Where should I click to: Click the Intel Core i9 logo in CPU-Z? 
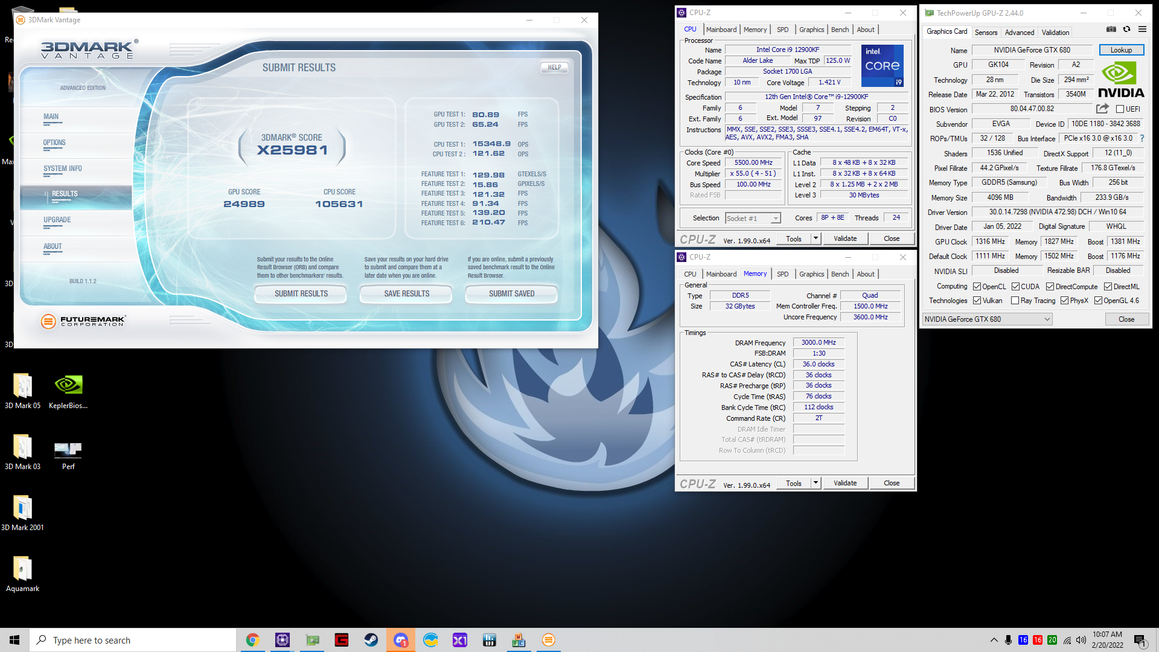click(x=882, y=65)
